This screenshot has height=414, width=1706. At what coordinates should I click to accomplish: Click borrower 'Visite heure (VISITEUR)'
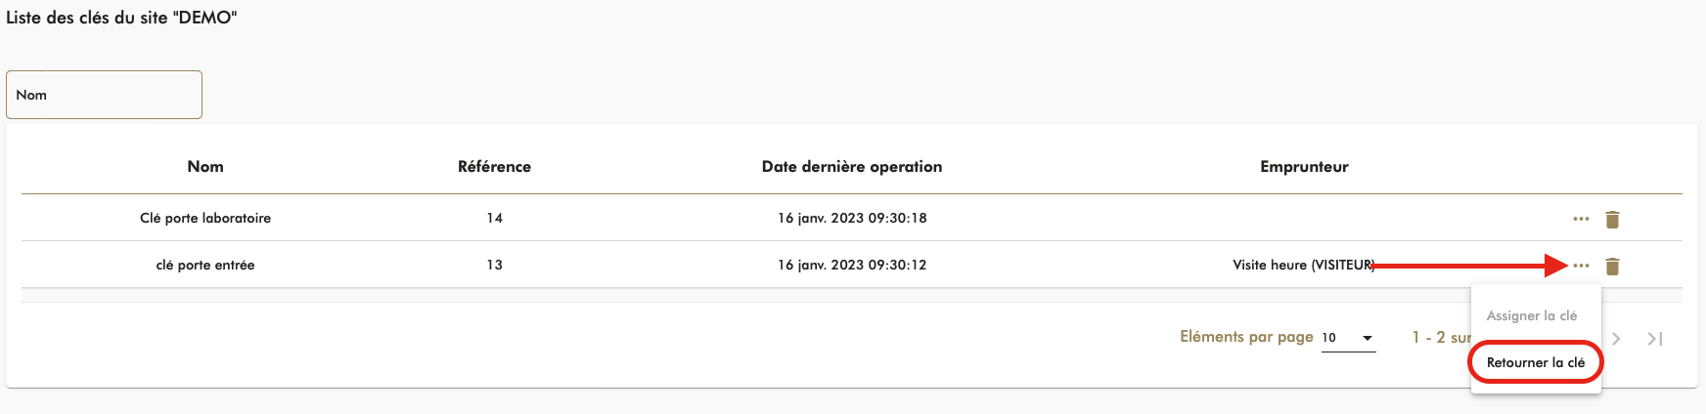[x=1303, y=265]
